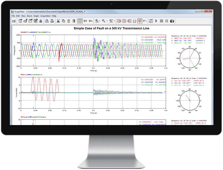The height and width of the screenshot is (170, 223).
Task: Click the +9.55047 cursor value readout
Action: [161, 79]
